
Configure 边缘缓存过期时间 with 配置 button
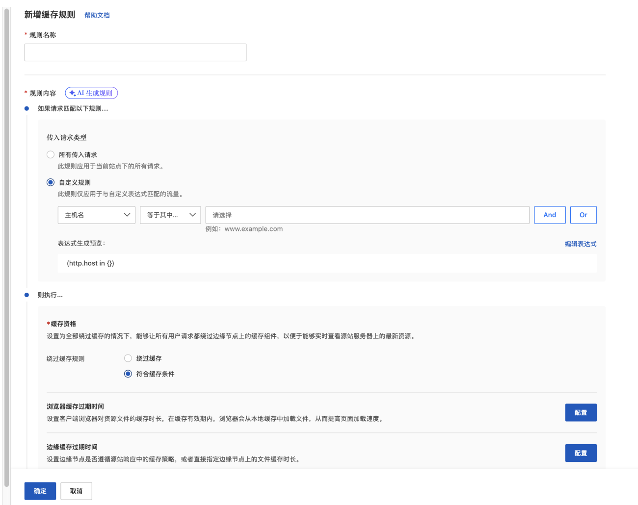pyautogui.click(x=581, y=453)
